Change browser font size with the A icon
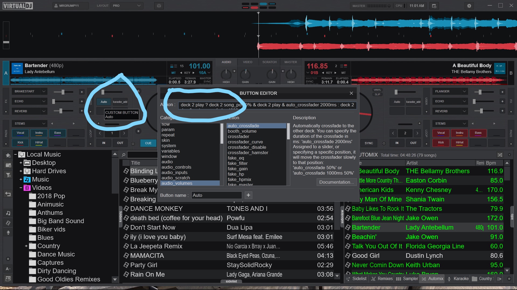Viewport: 517px width, 290px height. pyautogui.click(x=8, y=269)
